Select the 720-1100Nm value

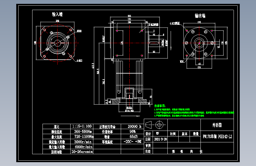pyautogui.click(x=84, y=136)
